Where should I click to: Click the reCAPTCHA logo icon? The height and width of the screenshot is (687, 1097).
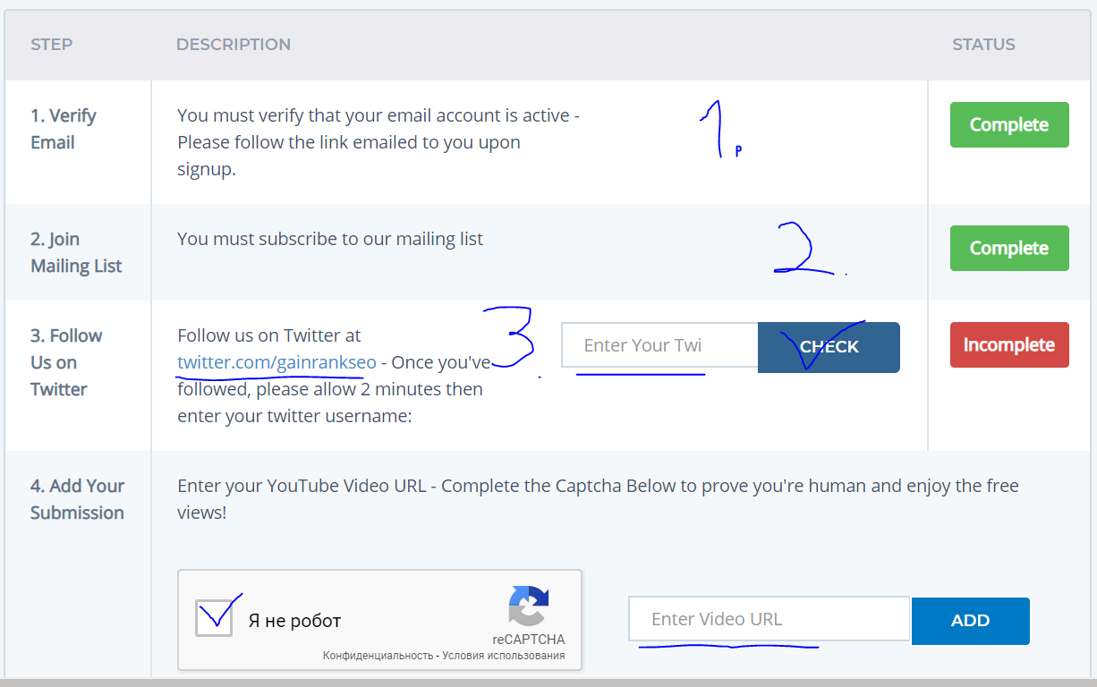coord(528,606)
